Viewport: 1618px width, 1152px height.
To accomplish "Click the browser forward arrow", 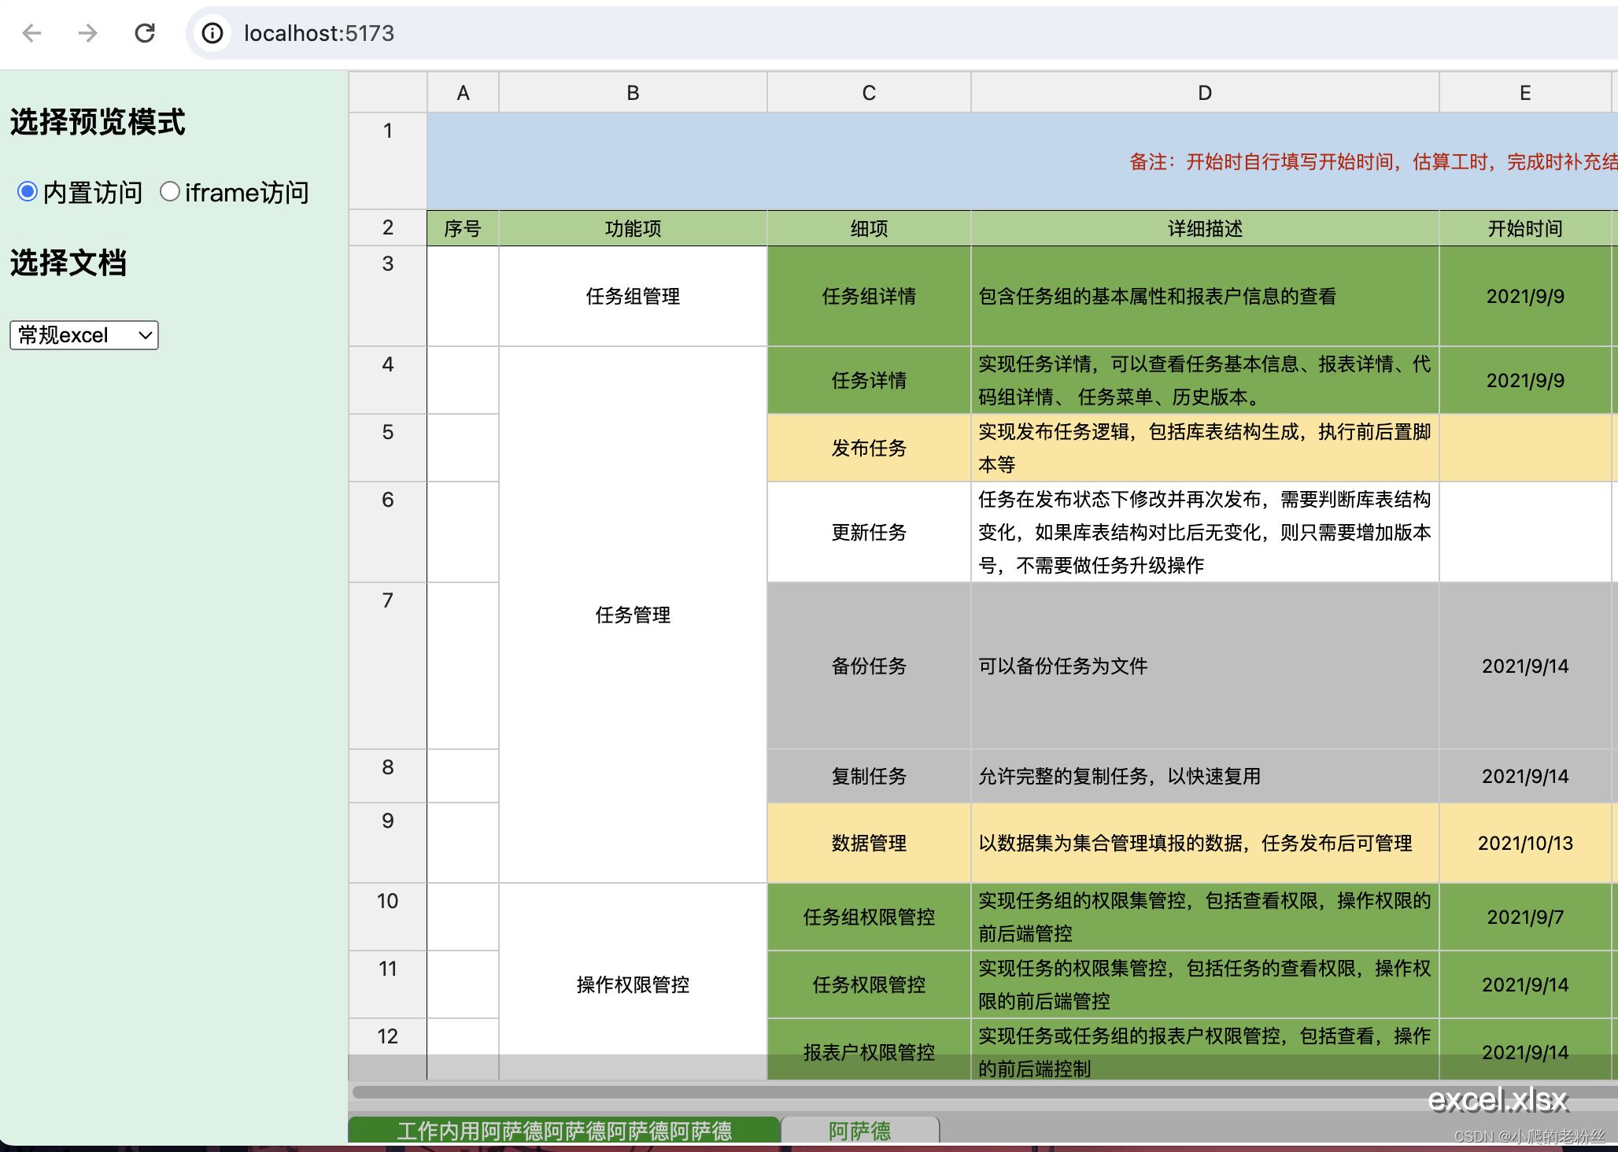I will click(88, 33).
